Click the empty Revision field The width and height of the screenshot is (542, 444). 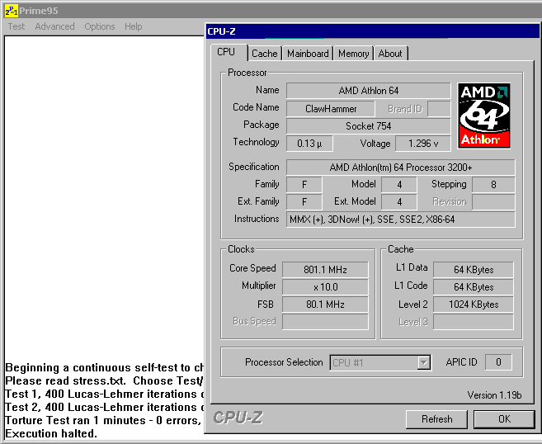click(x=493, y=202)
